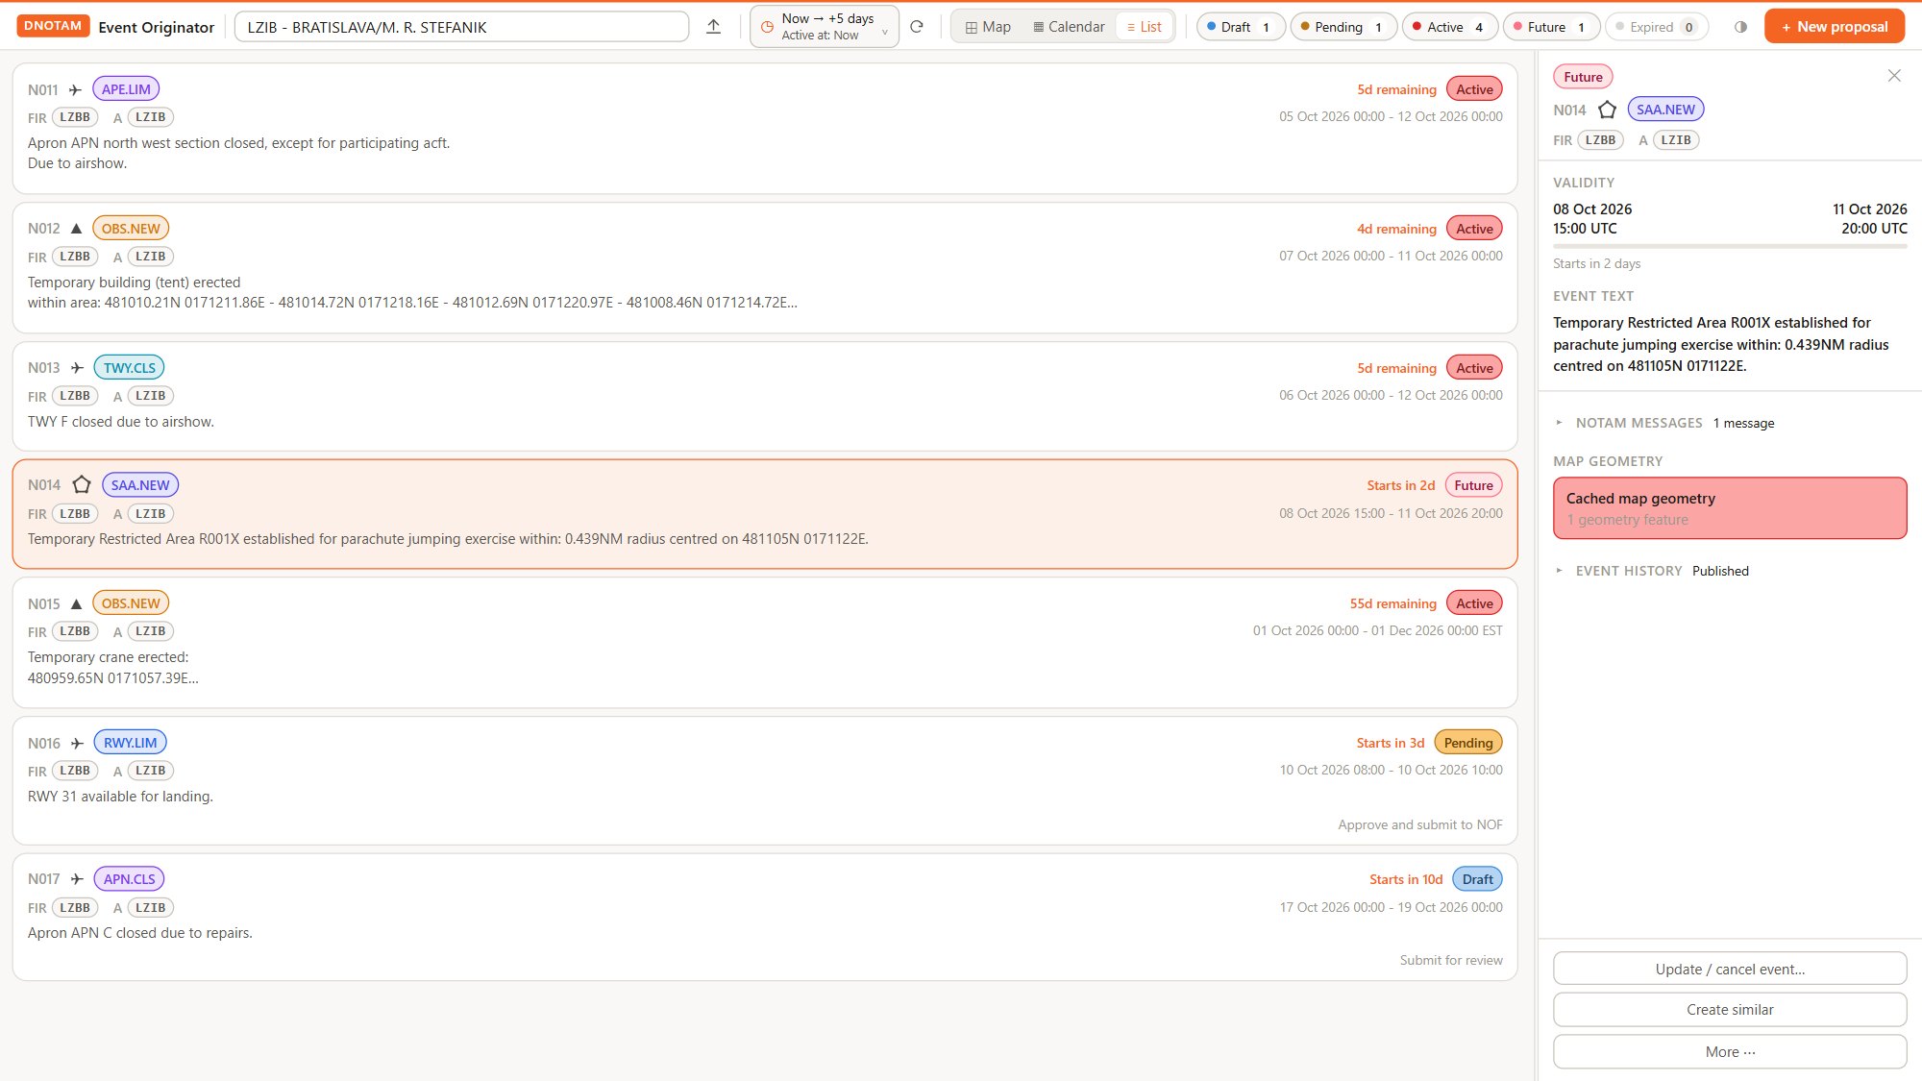Click the APE.LIM tag on N011

126,89
